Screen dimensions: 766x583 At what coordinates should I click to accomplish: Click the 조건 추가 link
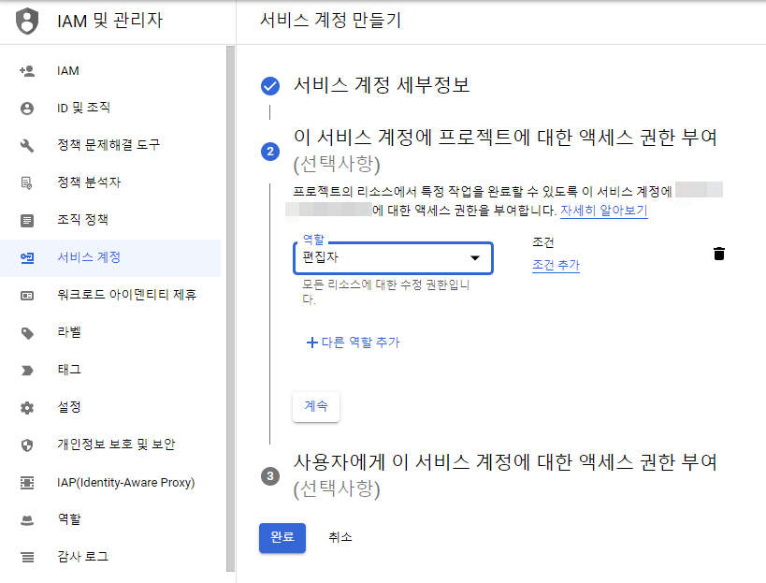click(x=556, y=265)
